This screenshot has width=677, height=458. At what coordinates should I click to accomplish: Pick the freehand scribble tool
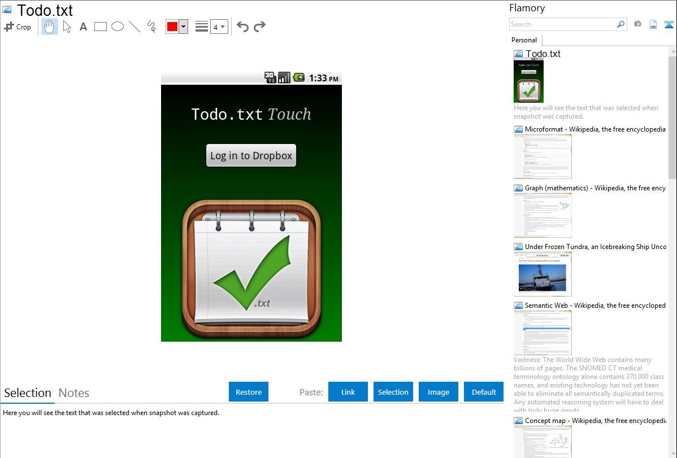click(151, 27)
